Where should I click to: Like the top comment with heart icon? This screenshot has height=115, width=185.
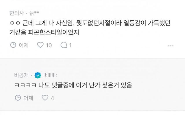pos(41,45)
